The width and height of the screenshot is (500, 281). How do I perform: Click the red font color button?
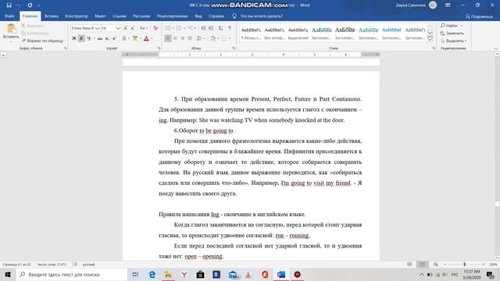tap(146, 38)
